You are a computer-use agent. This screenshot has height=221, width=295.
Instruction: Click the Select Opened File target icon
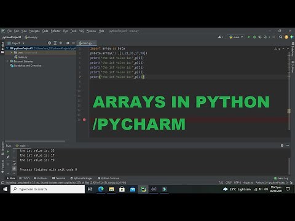click(49, 43)
